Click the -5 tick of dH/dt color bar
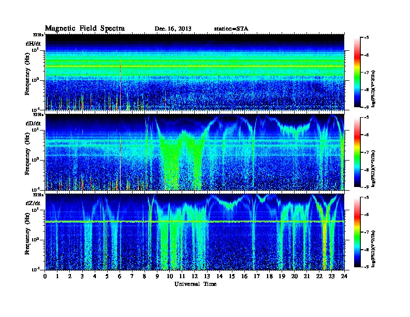This screenshot has width=410, height=317. click(367, 38)
